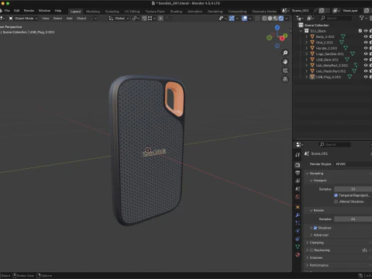Open the viewport View menu
This screenshot has height=279, width=372.
(46, 19)
